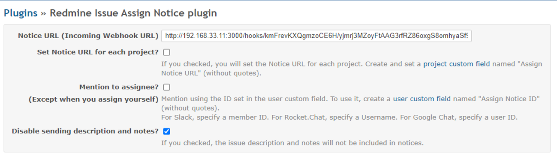Click the Set Notice URL for each project label

click(98, 52)
